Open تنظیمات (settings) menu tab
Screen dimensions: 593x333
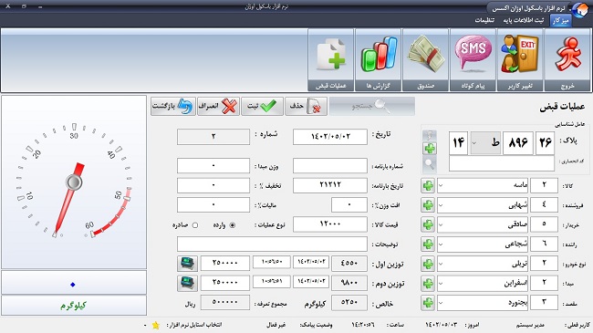point(484,20)
